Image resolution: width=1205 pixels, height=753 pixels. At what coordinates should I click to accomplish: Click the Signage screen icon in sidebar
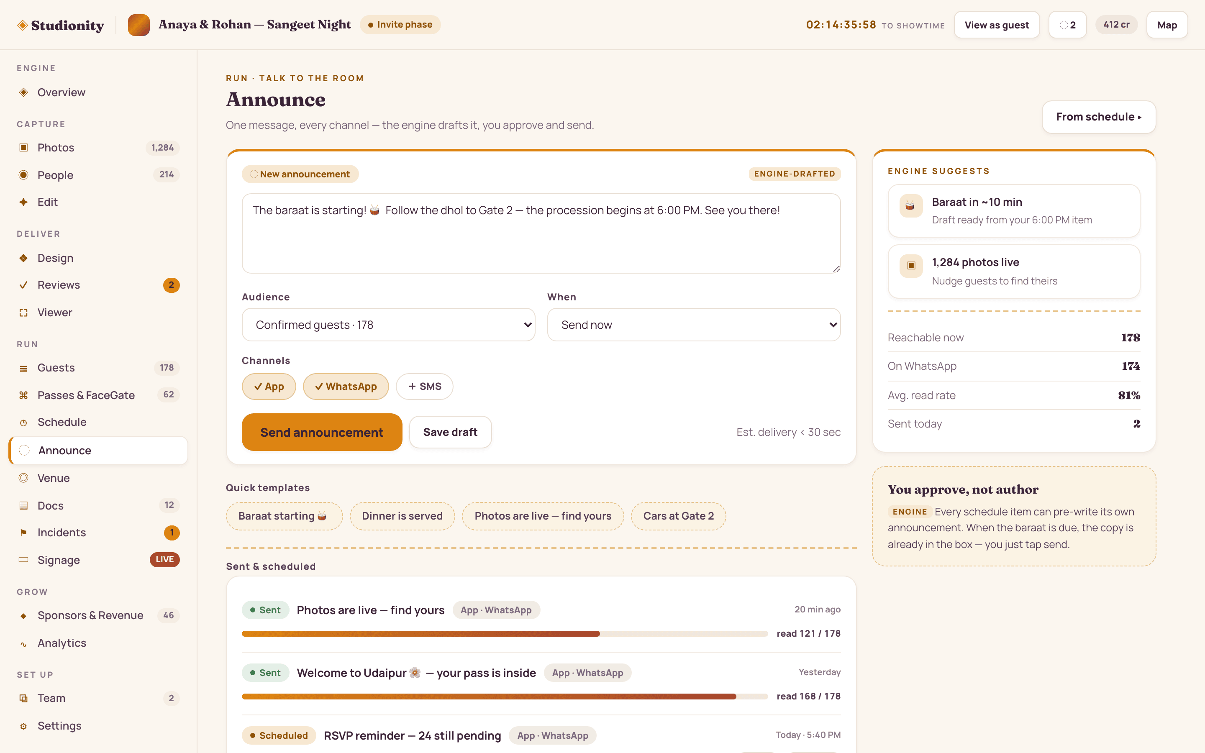click(x=23, y=560)
